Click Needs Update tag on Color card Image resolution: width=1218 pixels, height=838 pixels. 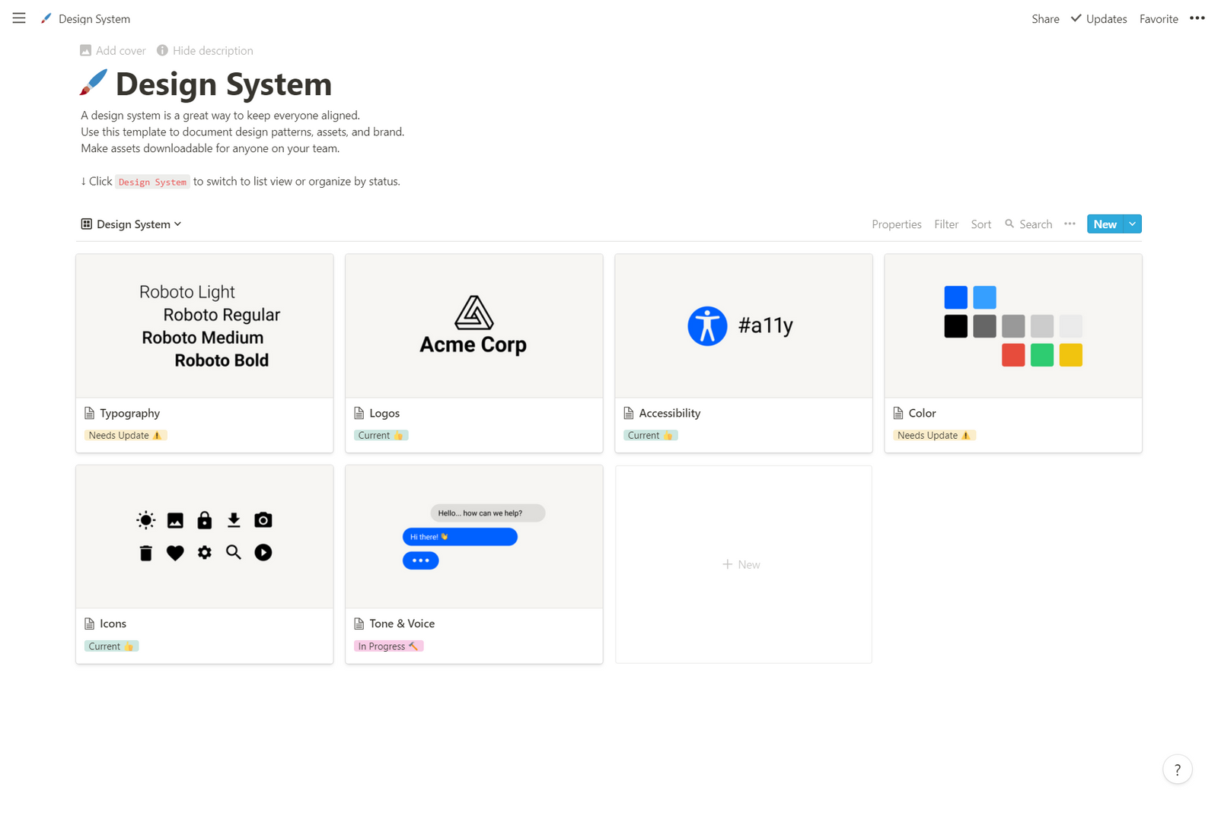(x=934, y=435)
